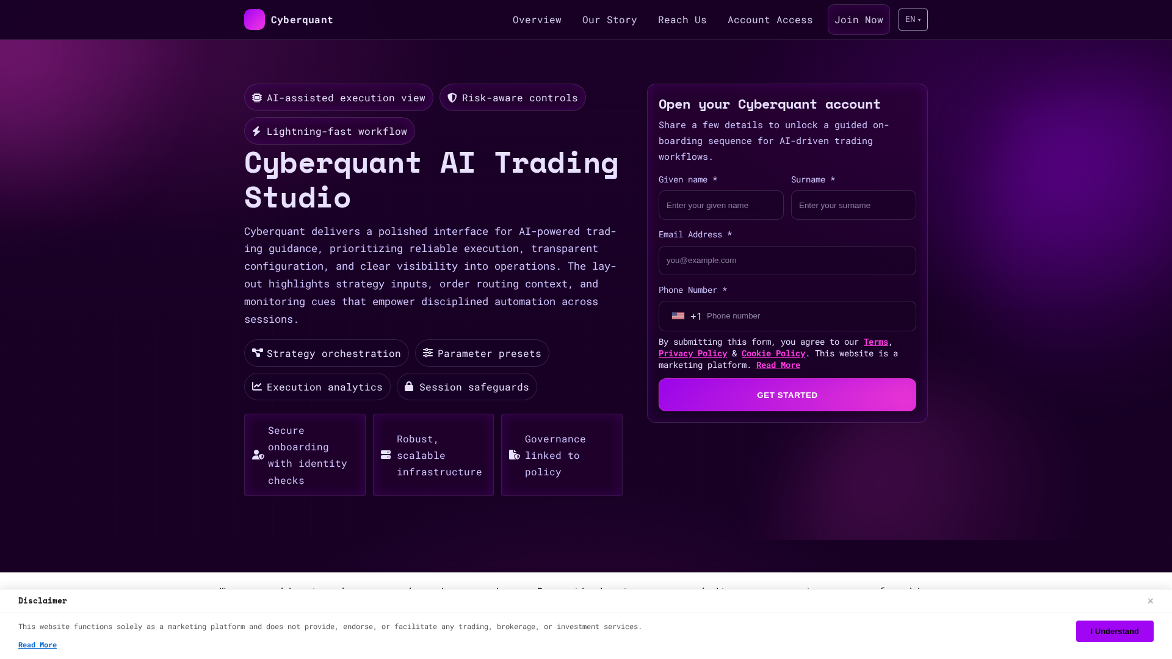Go to Our Story page

610,20
